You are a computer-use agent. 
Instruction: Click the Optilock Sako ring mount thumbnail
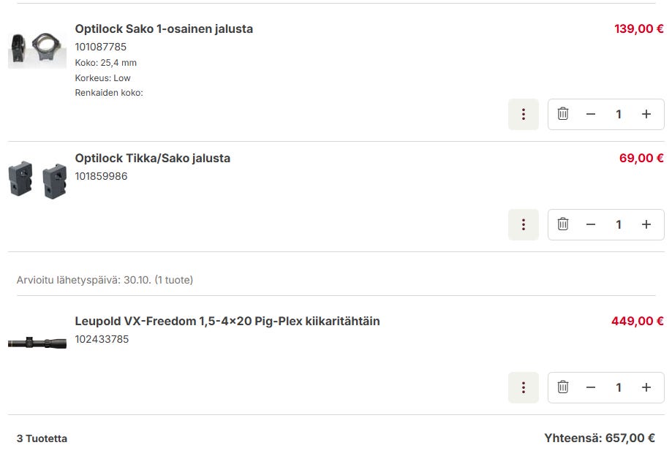37,50
